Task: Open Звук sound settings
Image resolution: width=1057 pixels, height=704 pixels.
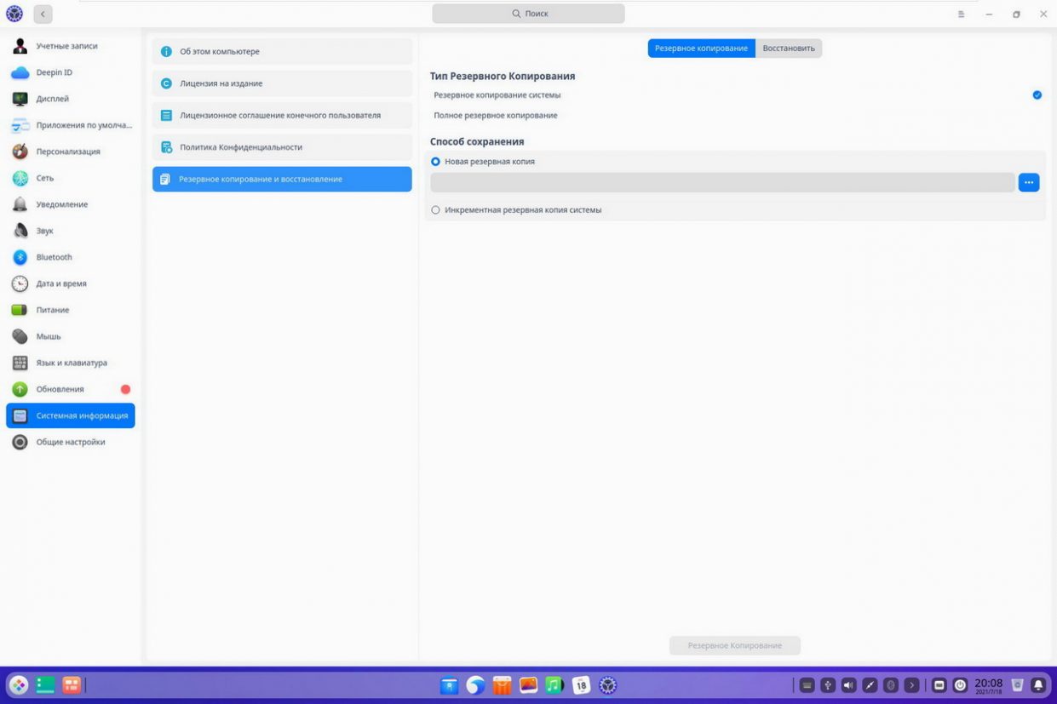Action: [x=44, y=231]
